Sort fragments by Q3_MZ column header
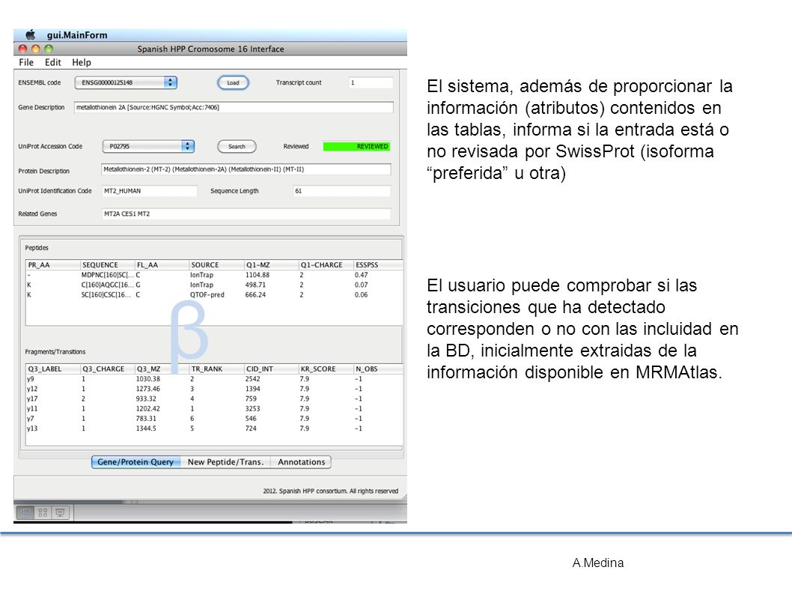Viewport: 792px width, 594px height. pos(162,369)
